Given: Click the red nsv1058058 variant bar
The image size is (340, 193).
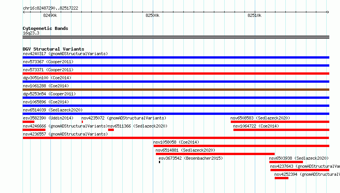Looking at the screenshot, I should coord(241,146).
